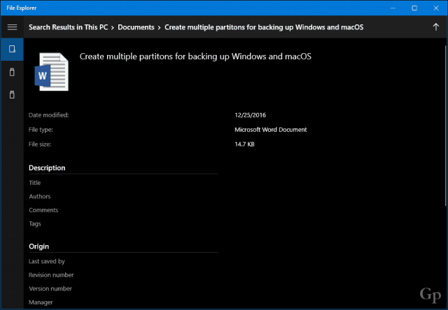448x310 pixels.
Task: Click the Manager property row
Action: pyautogui.click(x=41, y=302)
